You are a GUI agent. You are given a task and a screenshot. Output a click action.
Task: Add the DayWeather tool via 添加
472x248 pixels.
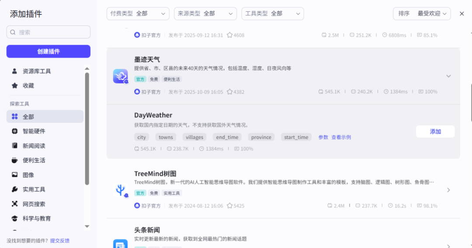tap(435, 131)
